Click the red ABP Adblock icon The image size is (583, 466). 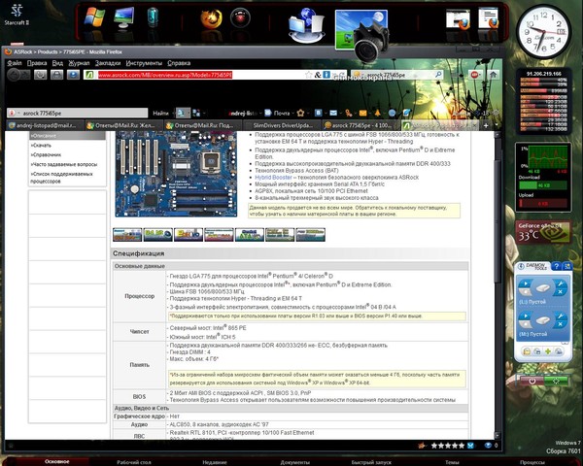point(474,75)
